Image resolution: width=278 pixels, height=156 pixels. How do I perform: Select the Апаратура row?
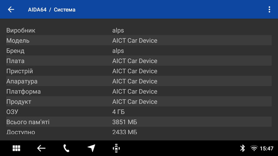click(139, 81)
